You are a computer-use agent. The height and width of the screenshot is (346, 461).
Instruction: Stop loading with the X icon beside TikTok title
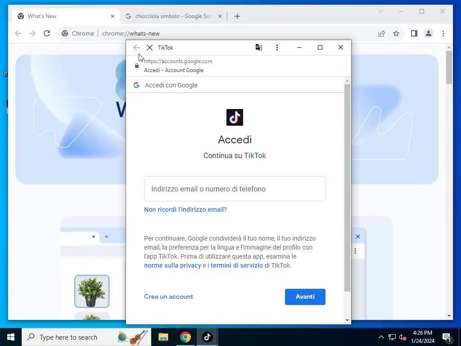(x=149, y=48)
